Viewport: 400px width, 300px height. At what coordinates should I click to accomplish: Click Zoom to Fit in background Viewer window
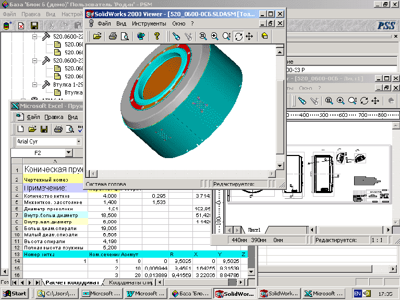329,101
